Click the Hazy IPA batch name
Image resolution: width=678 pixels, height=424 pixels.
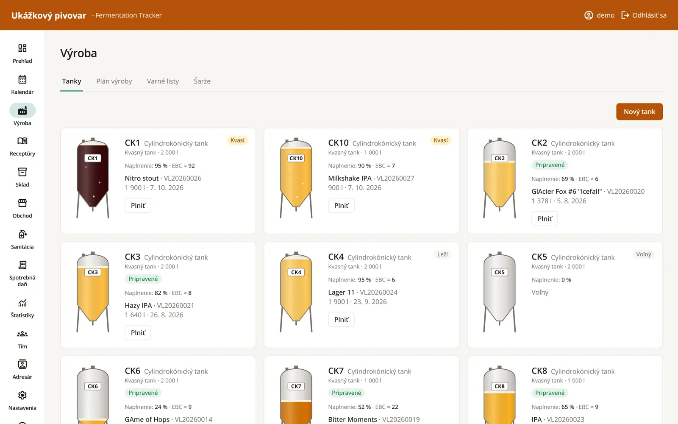138,306
